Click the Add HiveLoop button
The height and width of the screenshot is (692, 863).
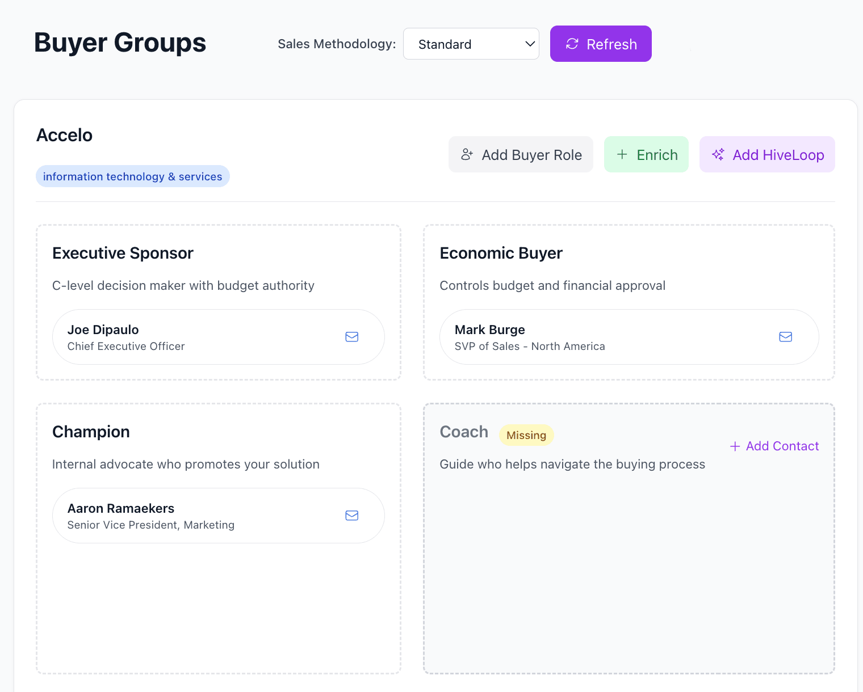tap(767, 154)
